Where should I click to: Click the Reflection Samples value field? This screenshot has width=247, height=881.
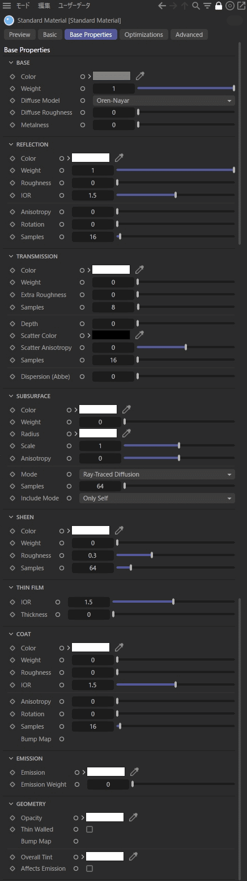(x=93, y=237)
